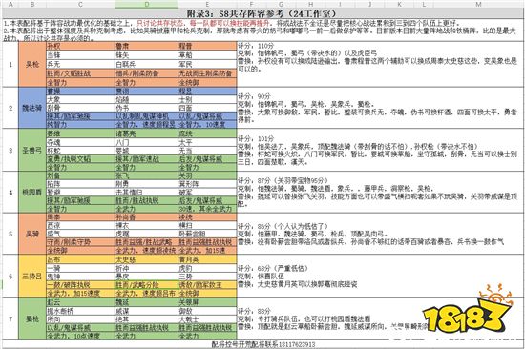Select the 西凉 cell
This screenshot has height=349, width=525.
80,226
